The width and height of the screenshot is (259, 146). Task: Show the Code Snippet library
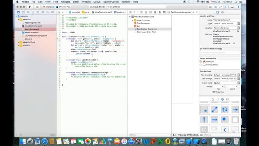pyautogui.click(x=218, y=99)
